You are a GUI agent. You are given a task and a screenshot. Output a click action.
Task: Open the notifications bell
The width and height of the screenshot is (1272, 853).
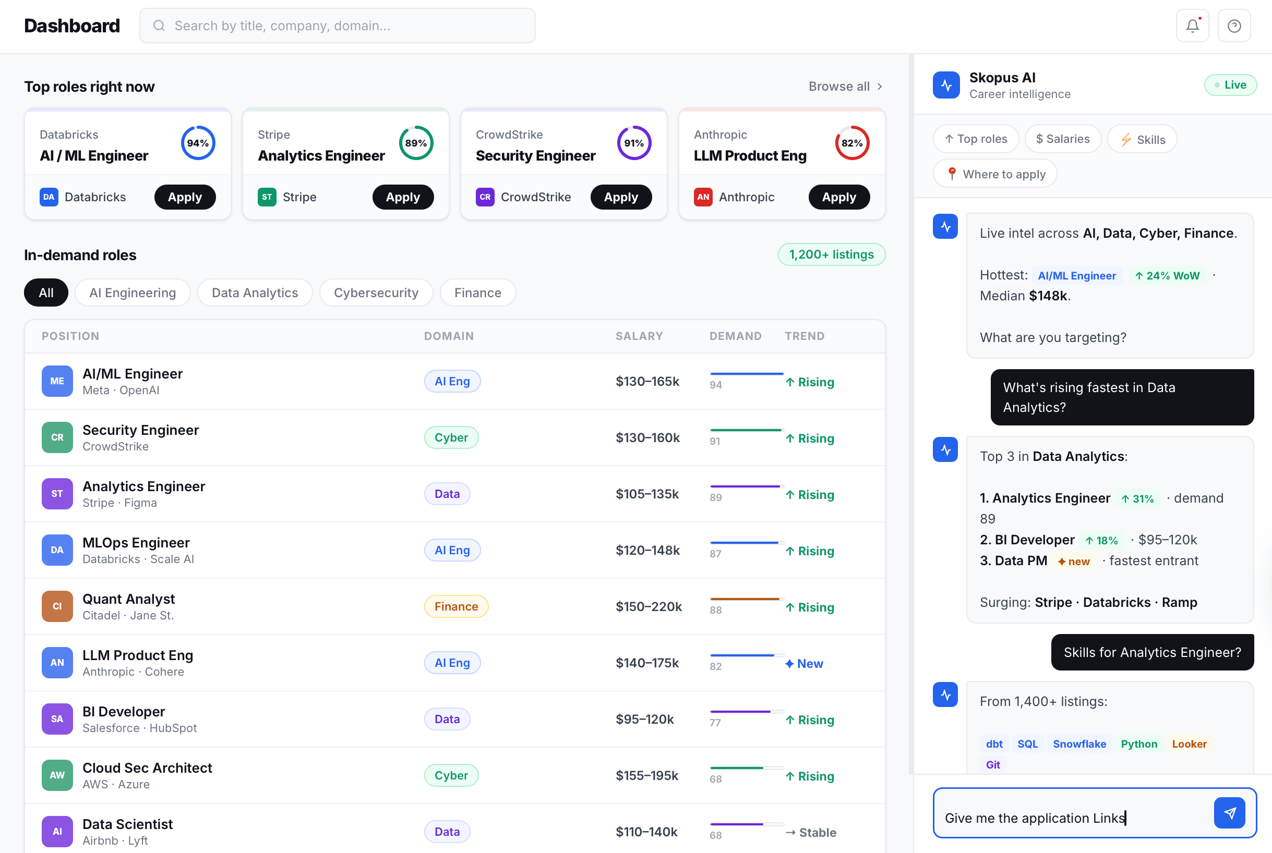coord(1192,26)
